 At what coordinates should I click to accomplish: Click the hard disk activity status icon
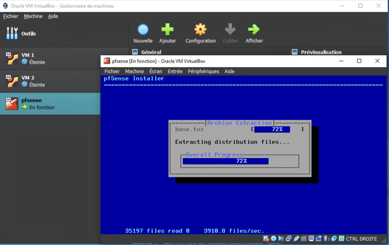click(266, 239)
